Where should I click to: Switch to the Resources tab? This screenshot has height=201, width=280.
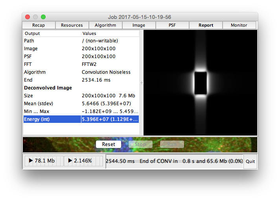[x=72, y=25]
